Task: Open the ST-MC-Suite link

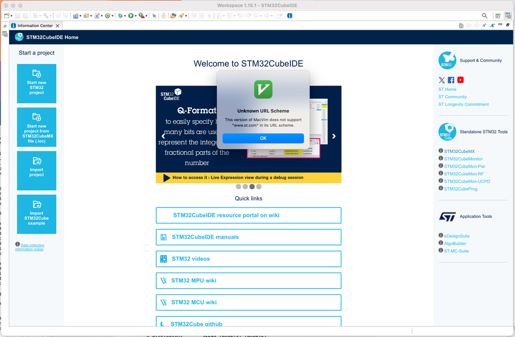Action: (x=457, y=251)
